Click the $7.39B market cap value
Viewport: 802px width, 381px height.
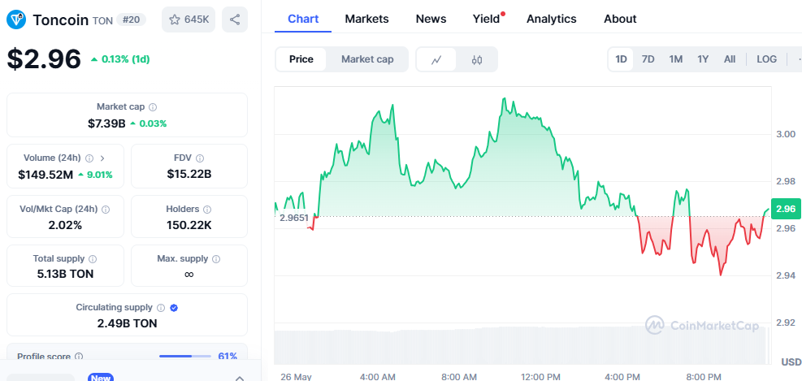point(106,123)
